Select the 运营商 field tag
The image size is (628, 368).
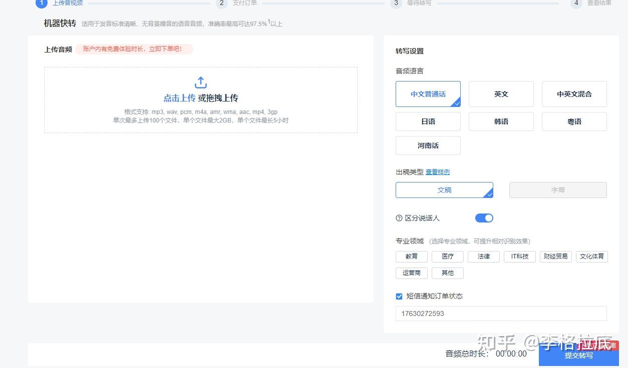(412, 273)
